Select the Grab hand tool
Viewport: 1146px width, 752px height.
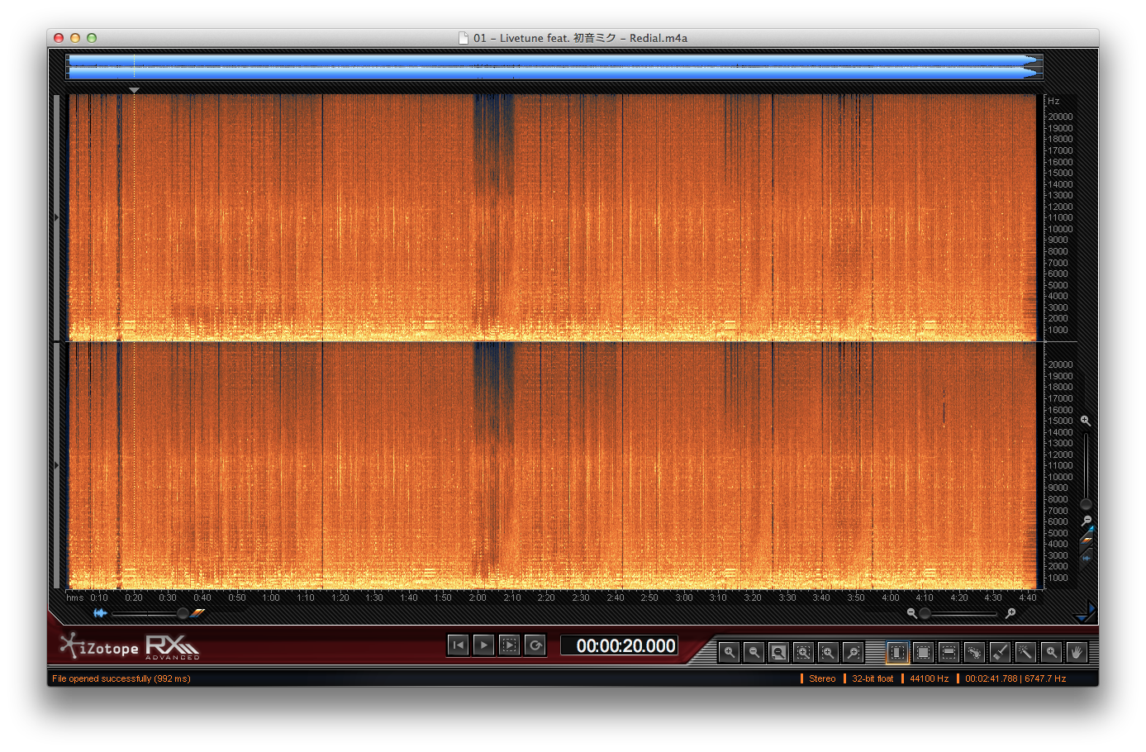1077,652
